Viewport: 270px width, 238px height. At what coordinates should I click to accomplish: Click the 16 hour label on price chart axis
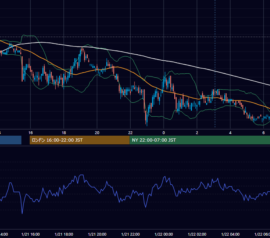[31, 133]
